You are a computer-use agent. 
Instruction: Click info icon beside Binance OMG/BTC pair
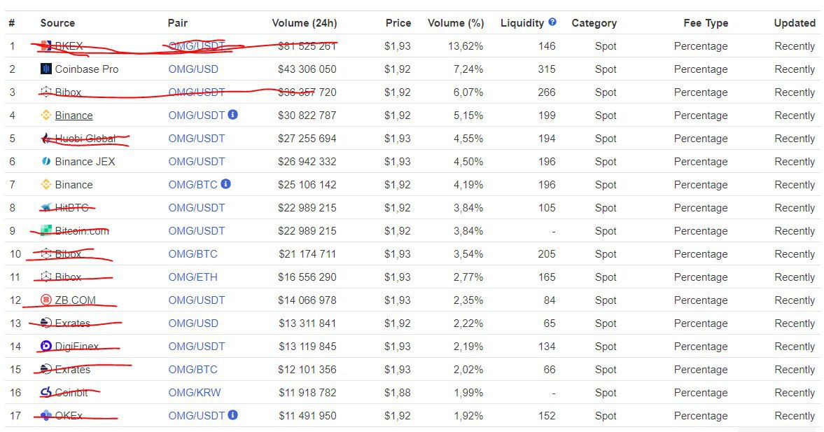point(225,184)
